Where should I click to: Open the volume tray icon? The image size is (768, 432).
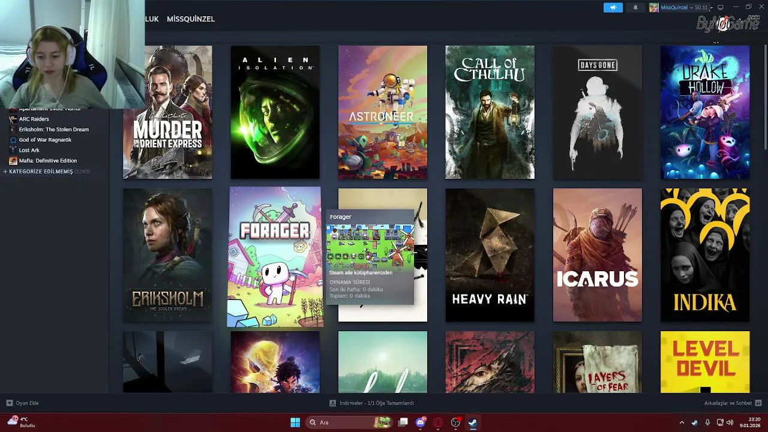tap(730, 422)
